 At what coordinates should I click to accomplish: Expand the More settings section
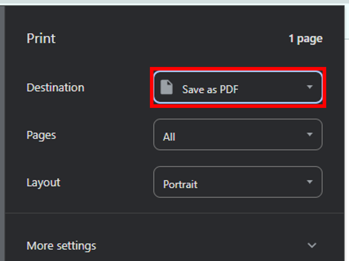(174, 245)
